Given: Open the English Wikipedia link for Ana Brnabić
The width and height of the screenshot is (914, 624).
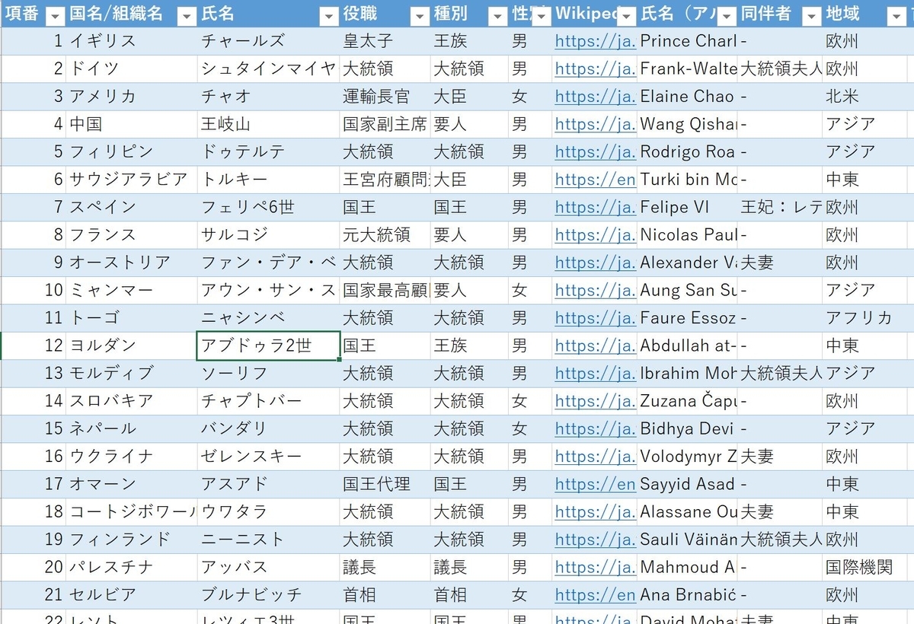Looking at the screenshot, I should click(x=596, y=594).
